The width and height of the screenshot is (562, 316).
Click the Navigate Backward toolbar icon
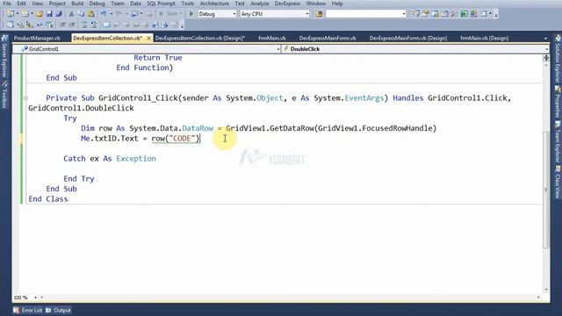134,14
